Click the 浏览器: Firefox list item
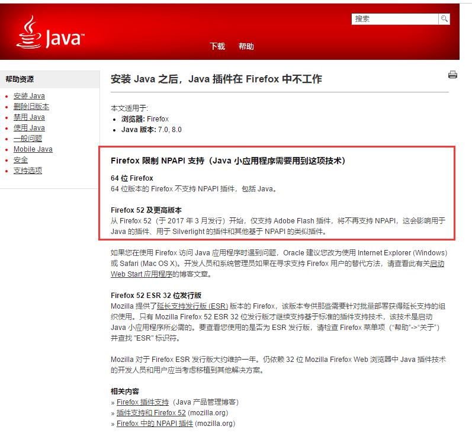The image size is (472, 436). [145, 119]
